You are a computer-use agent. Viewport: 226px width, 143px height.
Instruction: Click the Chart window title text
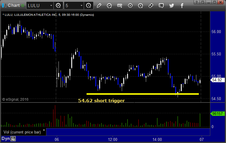point(14,5)
